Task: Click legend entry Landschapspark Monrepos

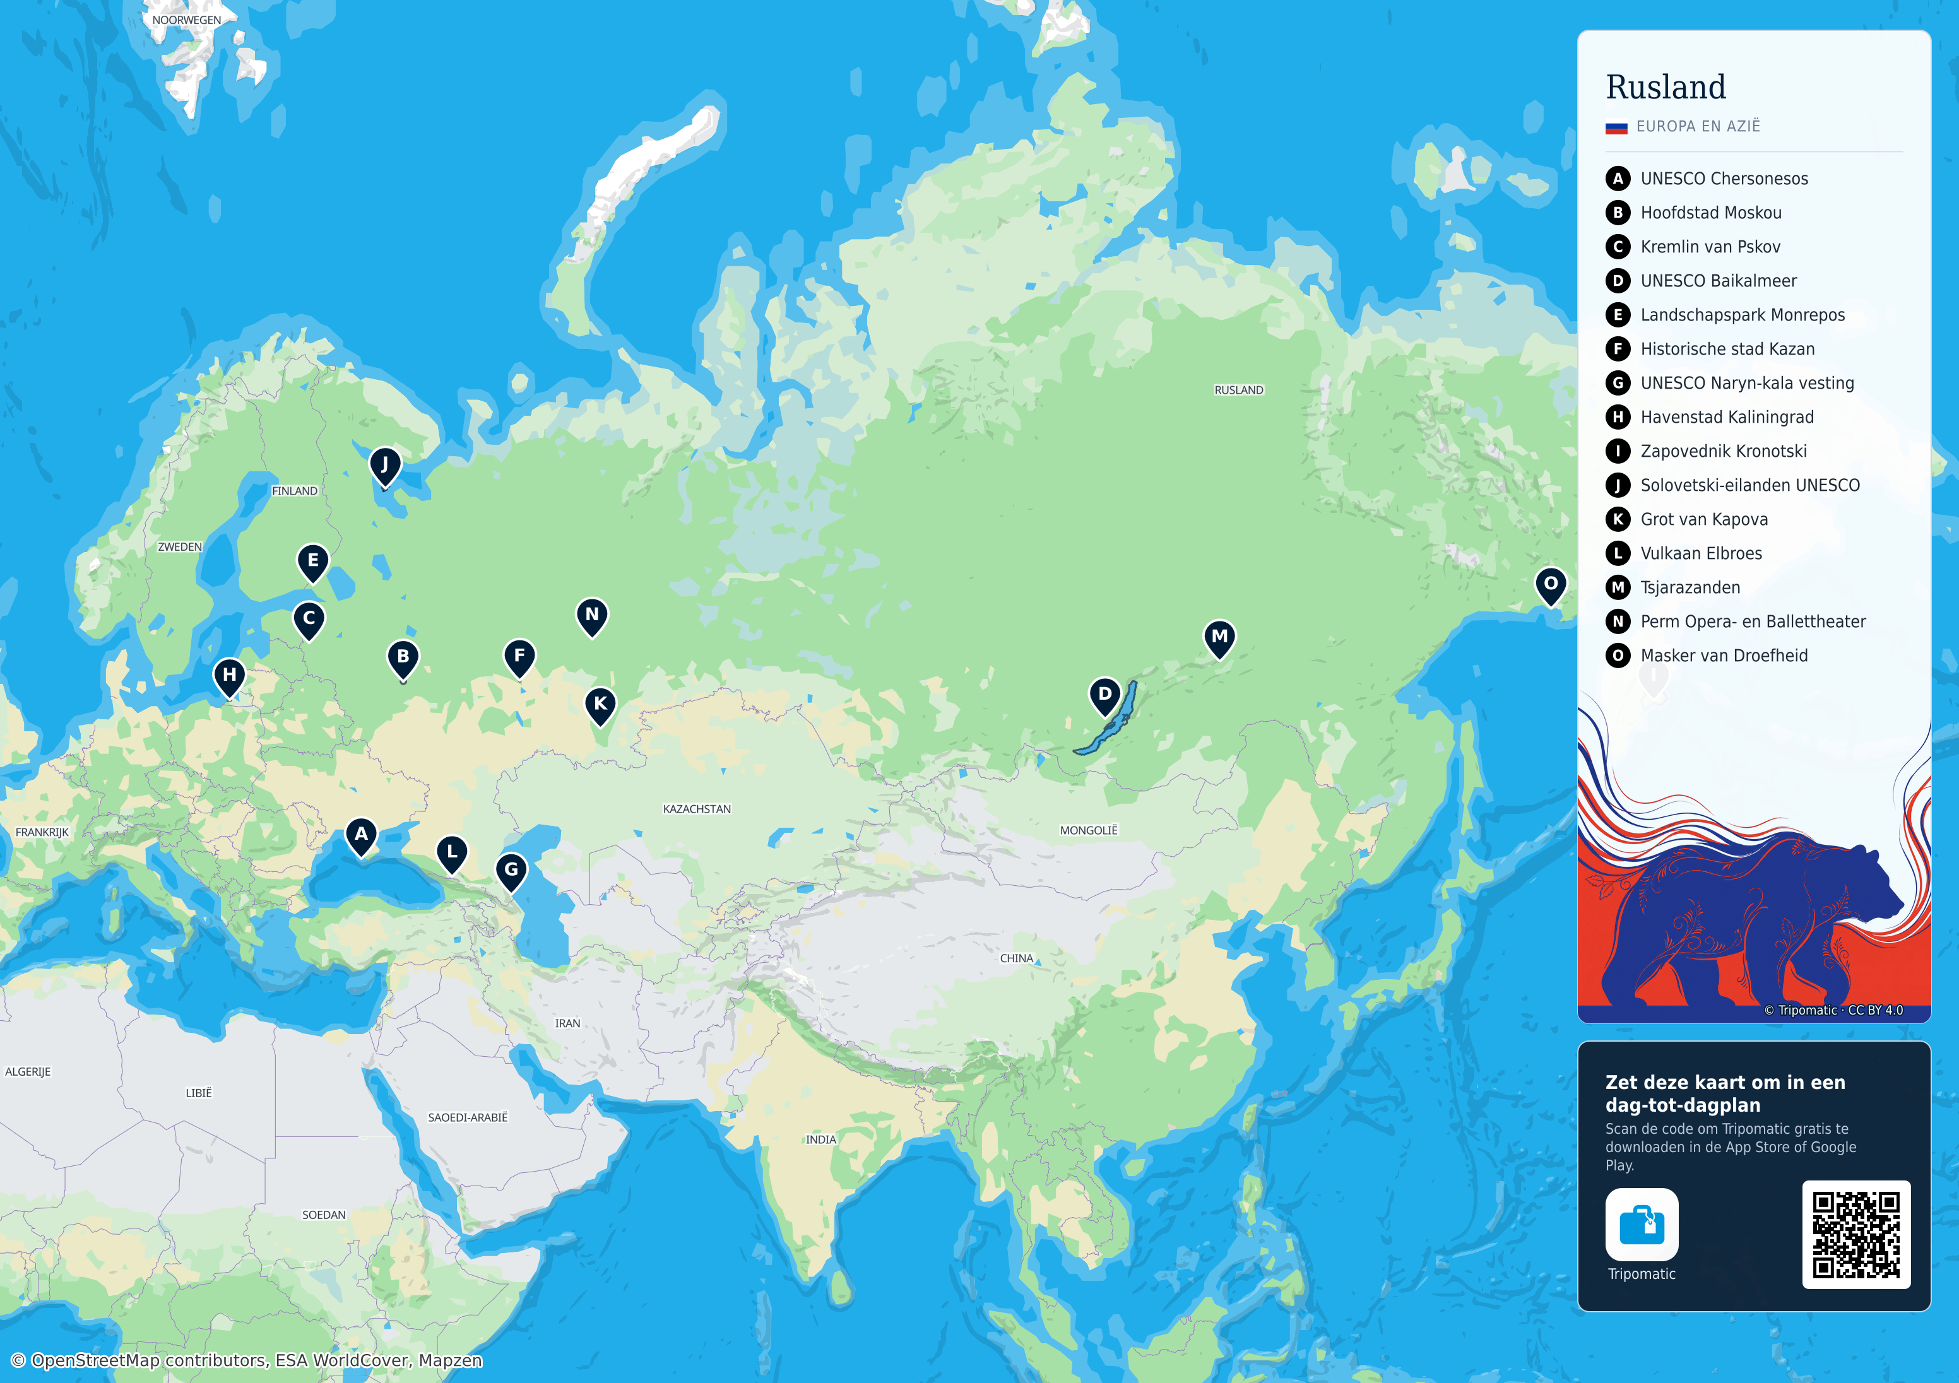Action: tap(1725, 315)
